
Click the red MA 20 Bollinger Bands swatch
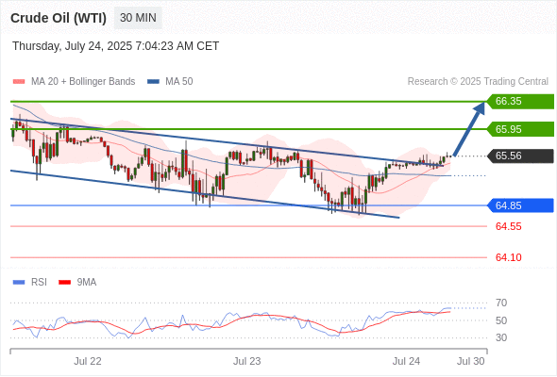[x=19, y=82]
